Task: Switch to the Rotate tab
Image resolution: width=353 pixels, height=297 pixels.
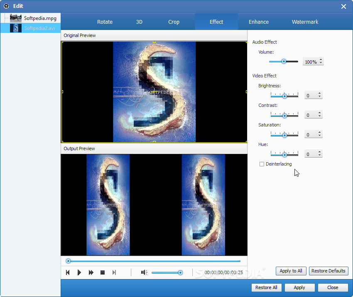Action: point(105,22)
